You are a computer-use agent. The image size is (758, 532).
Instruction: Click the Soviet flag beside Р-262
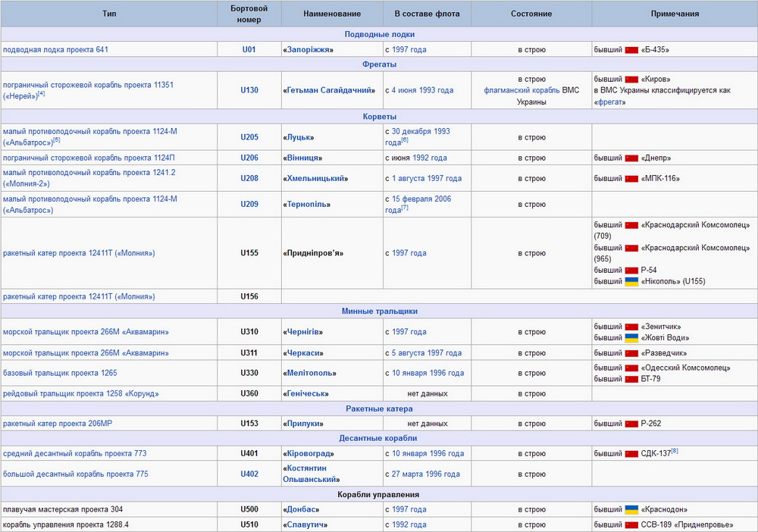point(631,424)
